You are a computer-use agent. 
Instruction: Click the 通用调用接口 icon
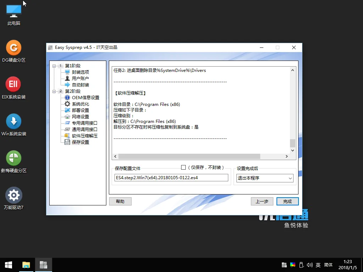point(67,129)
